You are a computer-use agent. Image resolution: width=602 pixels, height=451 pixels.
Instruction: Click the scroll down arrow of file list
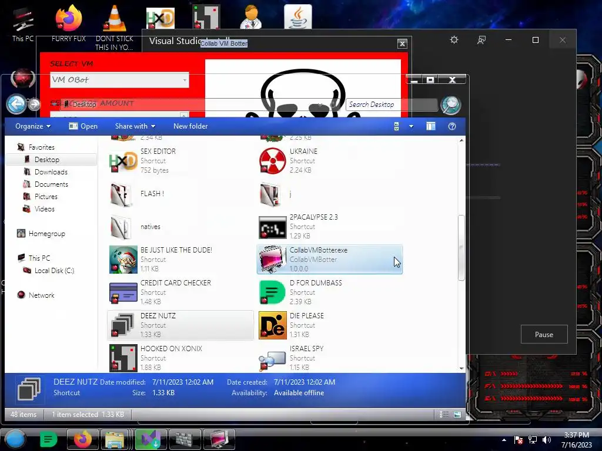click(x=461, y=368)
